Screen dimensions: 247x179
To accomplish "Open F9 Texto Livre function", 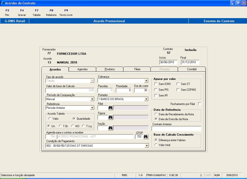I will (66, 13).
